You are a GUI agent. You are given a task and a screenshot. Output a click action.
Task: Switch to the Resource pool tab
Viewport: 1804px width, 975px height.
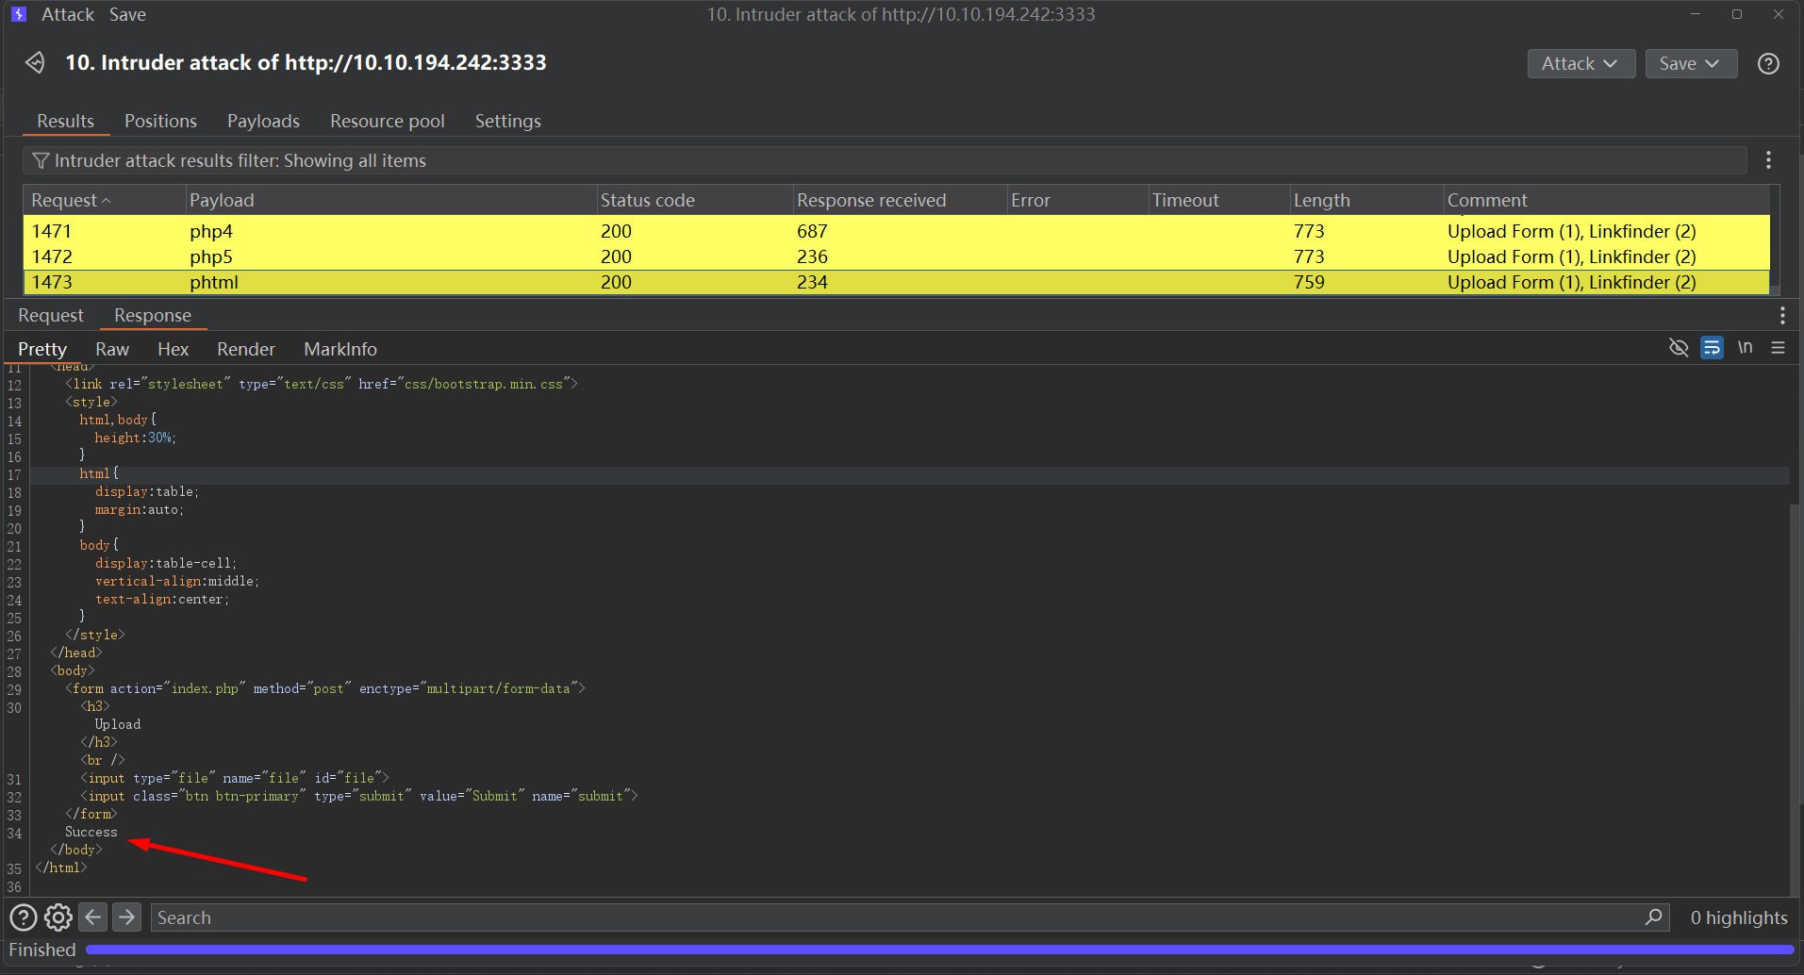[387, 121]
